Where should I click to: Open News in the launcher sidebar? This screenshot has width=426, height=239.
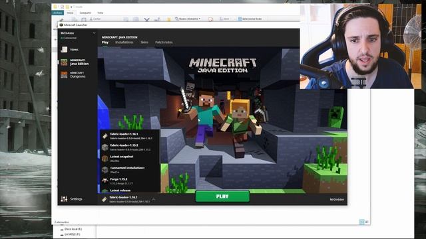70,50
